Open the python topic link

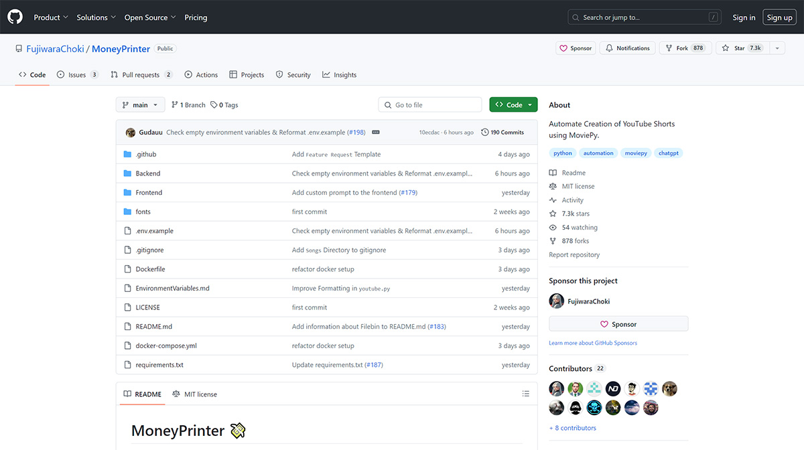click(x=562, y=153)
